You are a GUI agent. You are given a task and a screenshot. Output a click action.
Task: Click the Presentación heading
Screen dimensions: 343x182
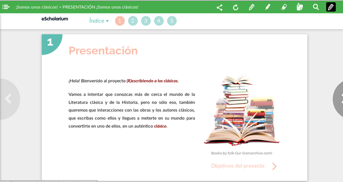pyautogui.click(x=103, y=50)
